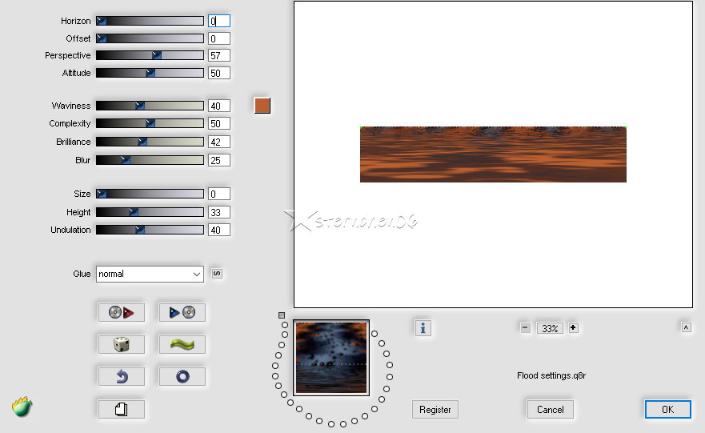Viewport: 705px width, 433px height.
Task: Zoom out with the minus button
Action: (525, 327)
